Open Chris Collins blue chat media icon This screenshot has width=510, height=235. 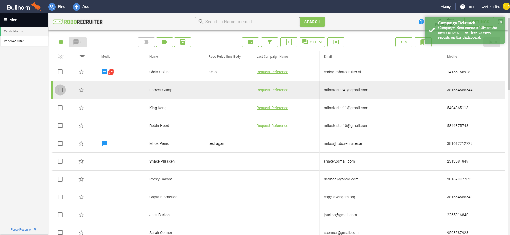pyautogui.click(x=105, y=72)
